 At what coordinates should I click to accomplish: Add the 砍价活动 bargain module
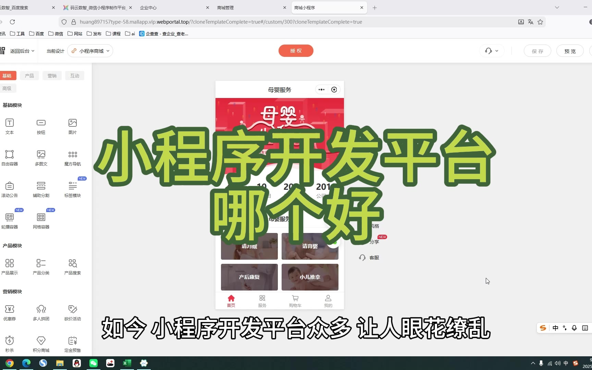[x=73, y=313]
